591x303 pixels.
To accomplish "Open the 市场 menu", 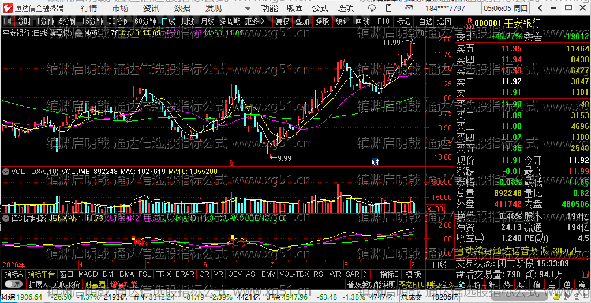I will [x=120, y=8].
